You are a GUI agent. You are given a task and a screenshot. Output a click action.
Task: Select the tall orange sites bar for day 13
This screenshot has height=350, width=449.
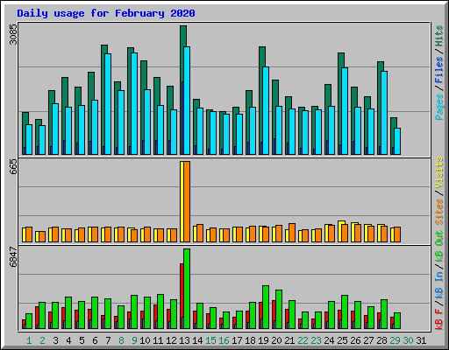tap(187, 201)
